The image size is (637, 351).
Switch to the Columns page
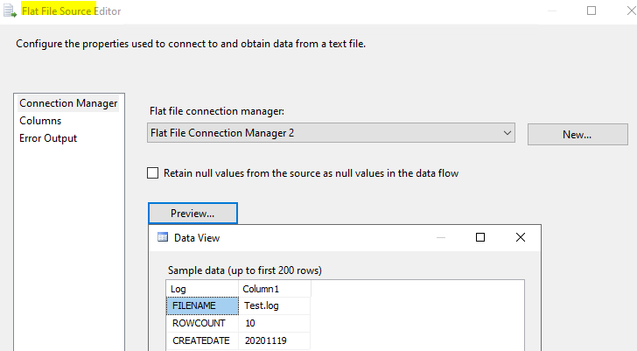pyautogui.click(x=40, y=121)
